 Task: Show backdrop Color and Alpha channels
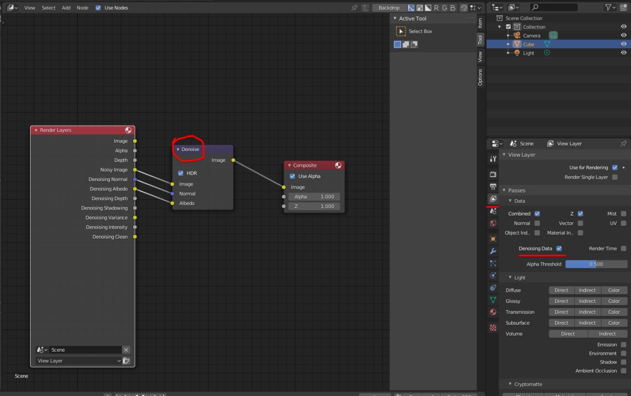pos(411,8)
